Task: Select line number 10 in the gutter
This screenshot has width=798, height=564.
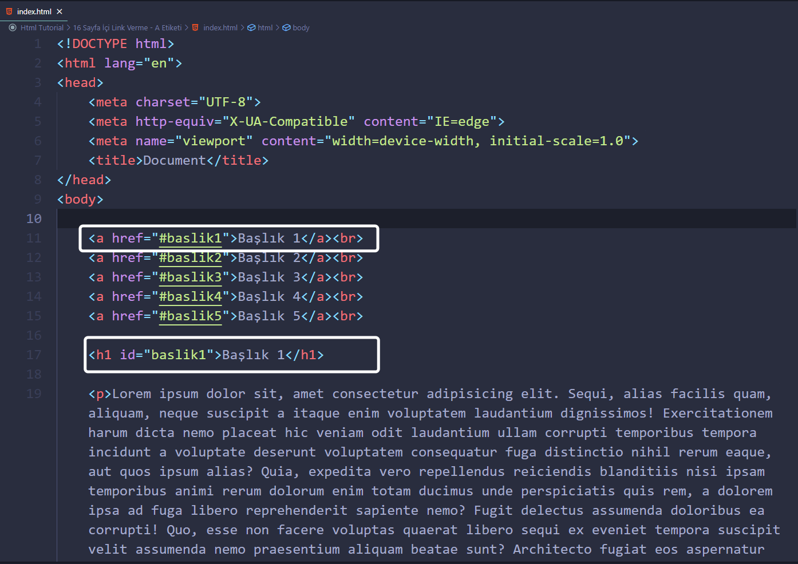Action: pyautogui.click(x=34, y=219)
